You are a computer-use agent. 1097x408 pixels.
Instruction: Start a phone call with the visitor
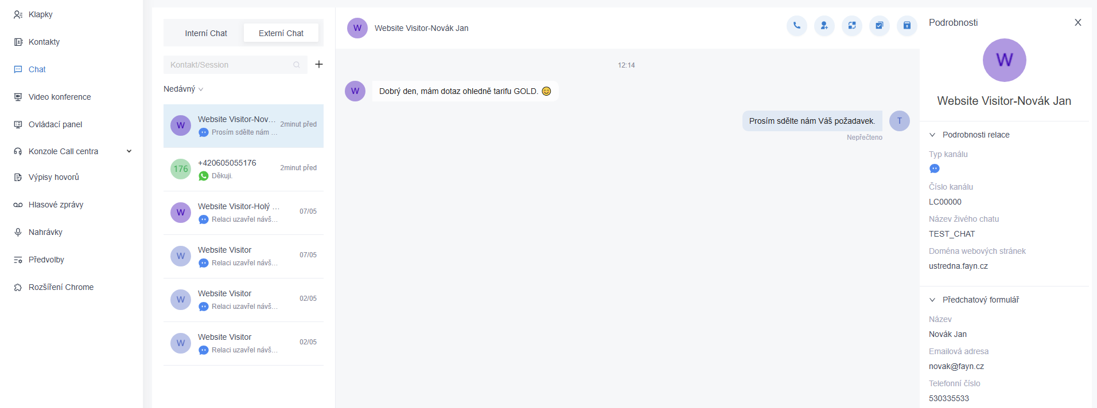click(x=796, y=25)
